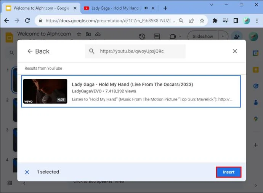Open the media control icon

(225, 21)
